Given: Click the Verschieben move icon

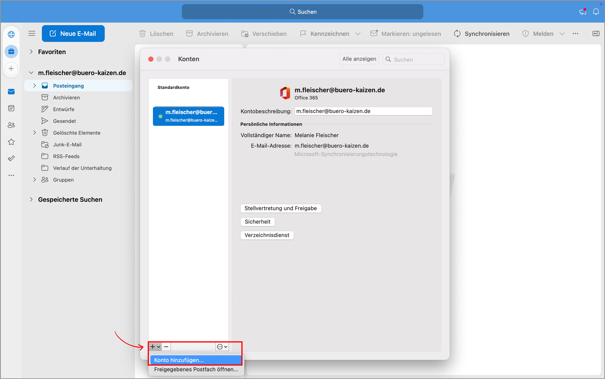Looking at the screenshot, I should pyautogui.click(x=245, y=34).
